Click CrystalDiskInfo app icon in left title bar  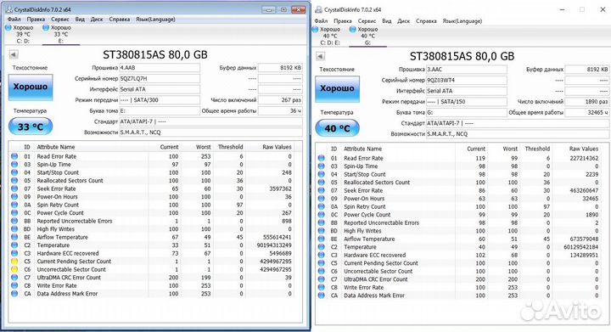tap(9, 9)
